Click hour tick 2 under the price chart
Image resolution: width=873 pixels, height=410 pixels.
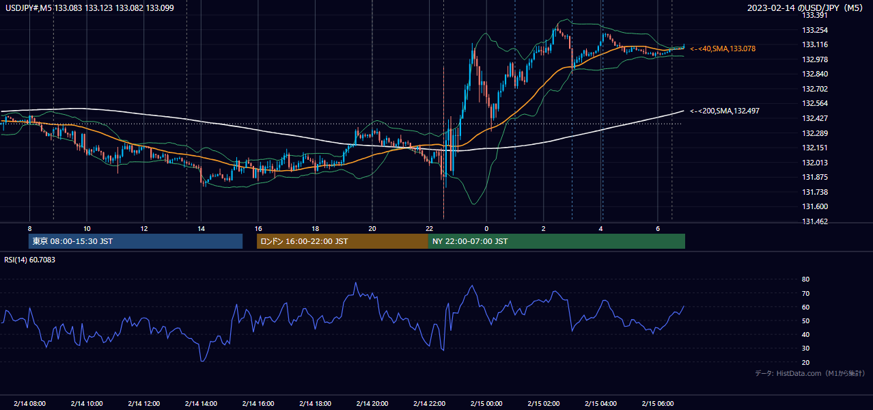tap(544, 228)
